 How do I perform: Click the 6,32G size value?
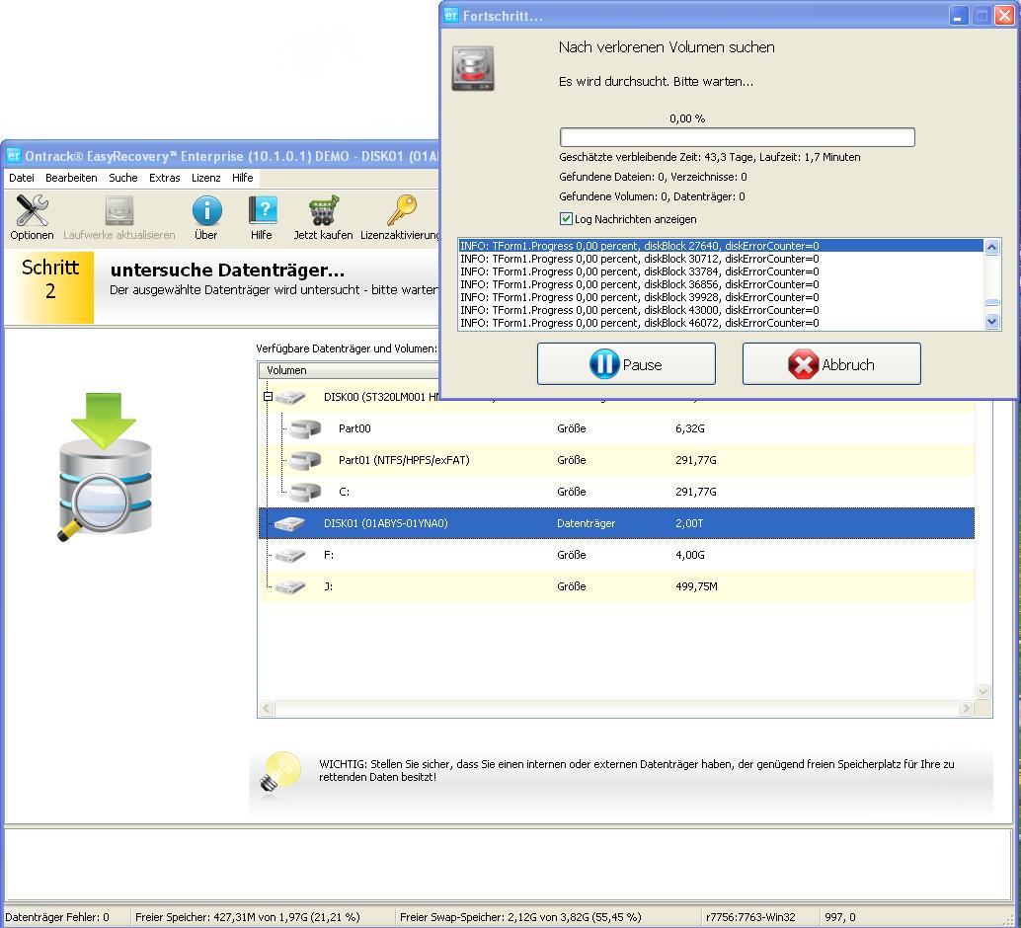(x=689, y=428)
